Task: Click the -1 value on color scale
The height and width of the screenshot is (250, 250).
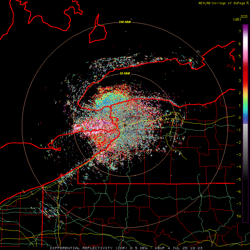Action: pos(239,130)
